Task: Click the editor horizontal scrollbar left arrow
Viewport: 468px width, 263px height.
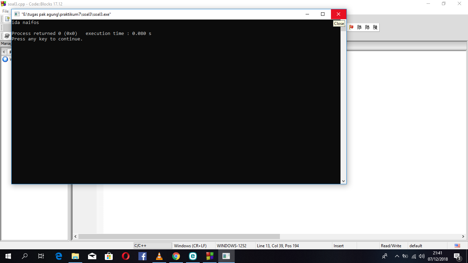Action: click(x=76, y=236)
